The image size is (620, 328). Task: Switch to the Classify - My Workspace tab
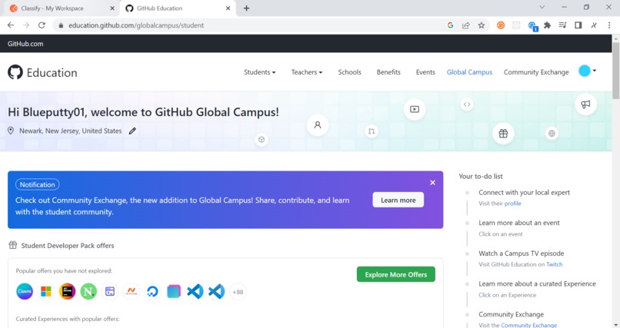(x=62, y=8)
